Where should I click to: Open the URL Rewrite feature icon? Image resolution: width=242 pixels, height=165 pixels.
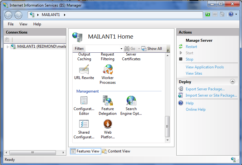(x=84, y=69)
